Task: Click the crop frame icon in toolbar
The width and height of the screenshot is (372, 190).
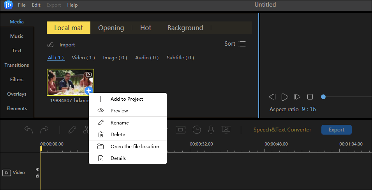Action: 181,130
